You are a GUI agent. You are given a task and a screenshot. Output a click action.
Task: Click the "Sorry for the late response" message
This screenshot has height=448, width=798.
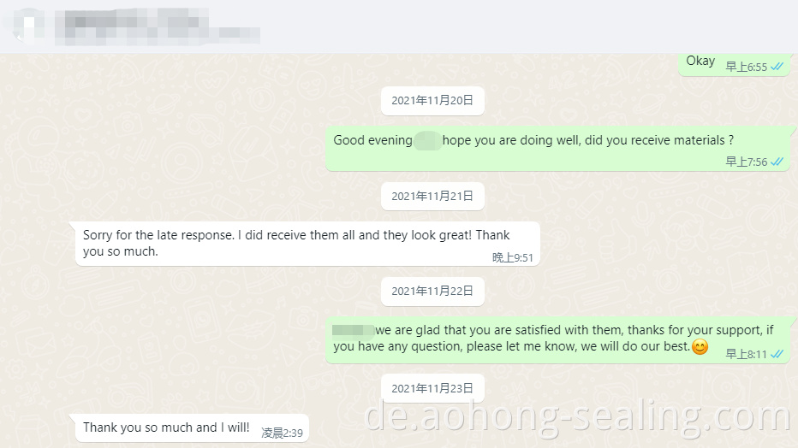click(307, 244)
